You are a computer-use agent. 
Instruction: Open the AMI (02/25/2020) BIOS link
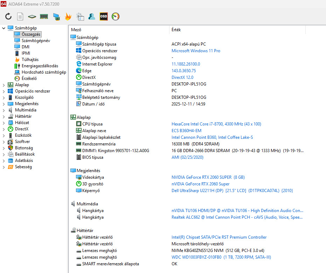[x=187, y=157]
